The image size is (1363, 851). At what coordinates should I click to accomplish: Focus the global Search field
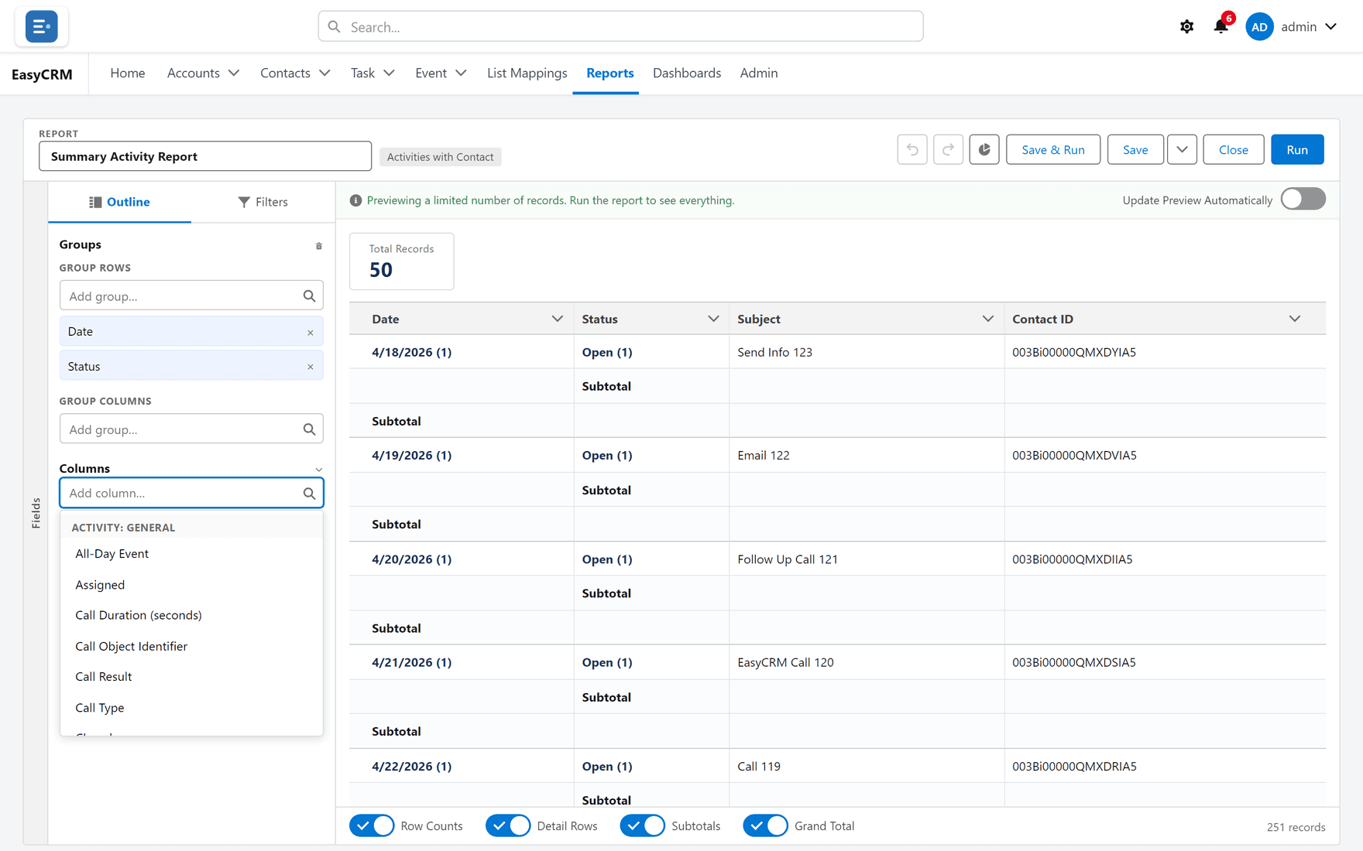(x=620, y=26)
